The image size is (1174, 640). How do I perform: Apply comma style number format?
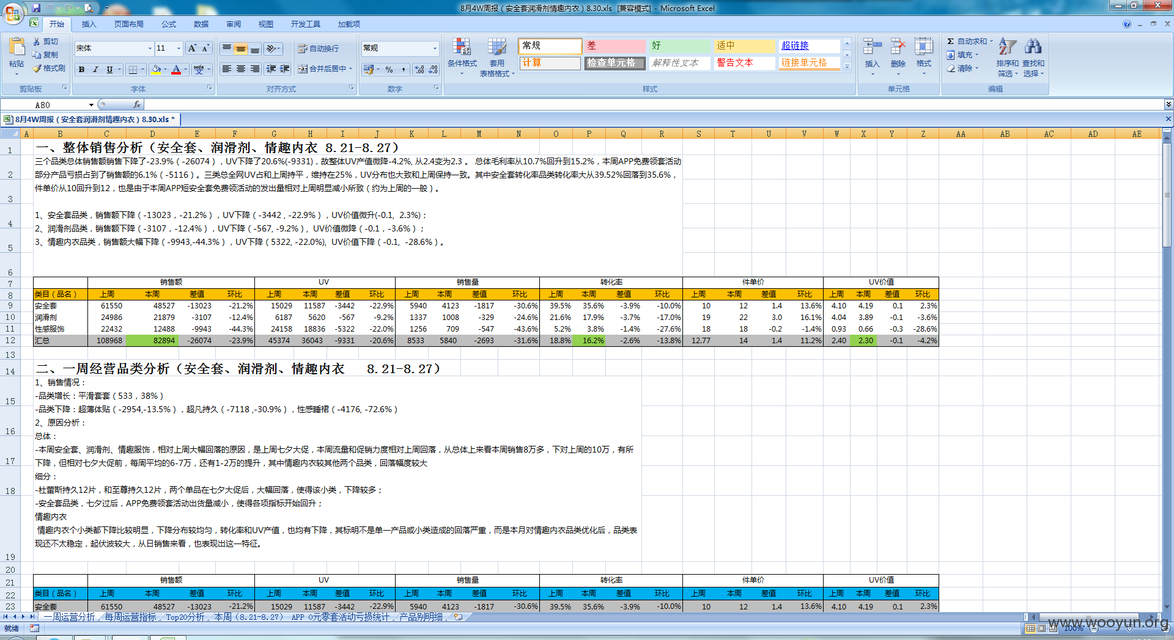point(403,70)
